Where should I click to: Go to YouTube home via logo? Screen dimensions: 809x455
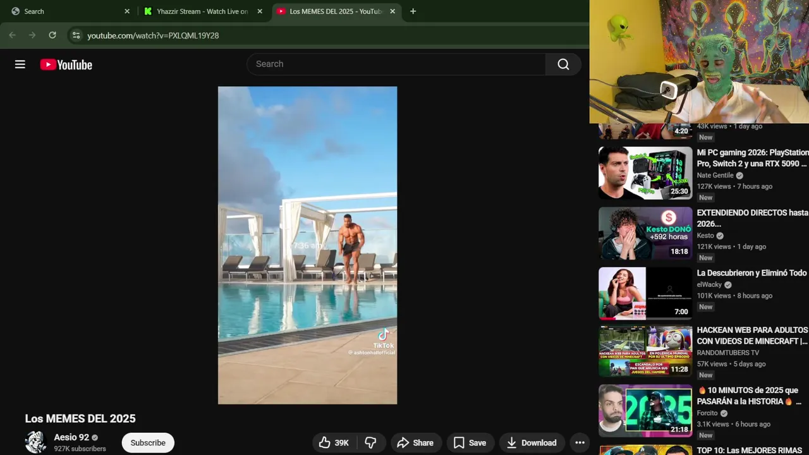coord(66,64)
